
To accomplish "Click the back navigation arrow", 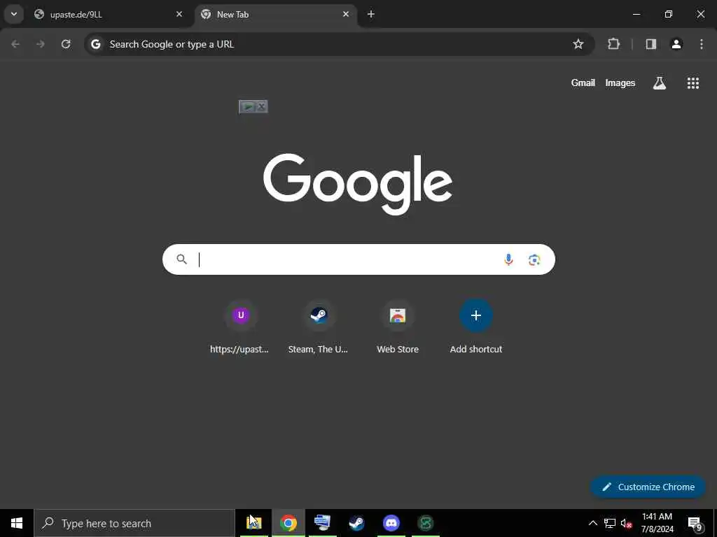I will pos(15,44).
